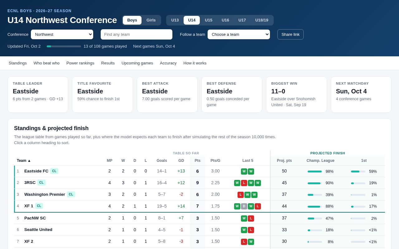This screenshot has height=249, width=399.
Task: Click the W result badge in PacNW SC row
Action: 244,218
